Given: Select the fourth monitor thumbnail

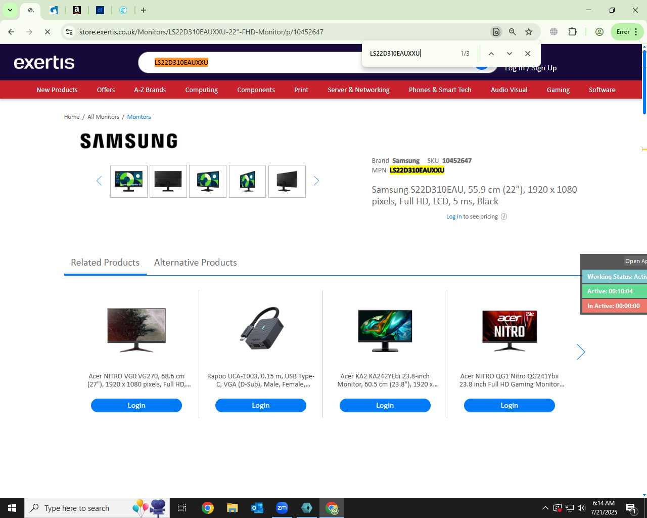Looking at the screenshot, I should 247,181.
